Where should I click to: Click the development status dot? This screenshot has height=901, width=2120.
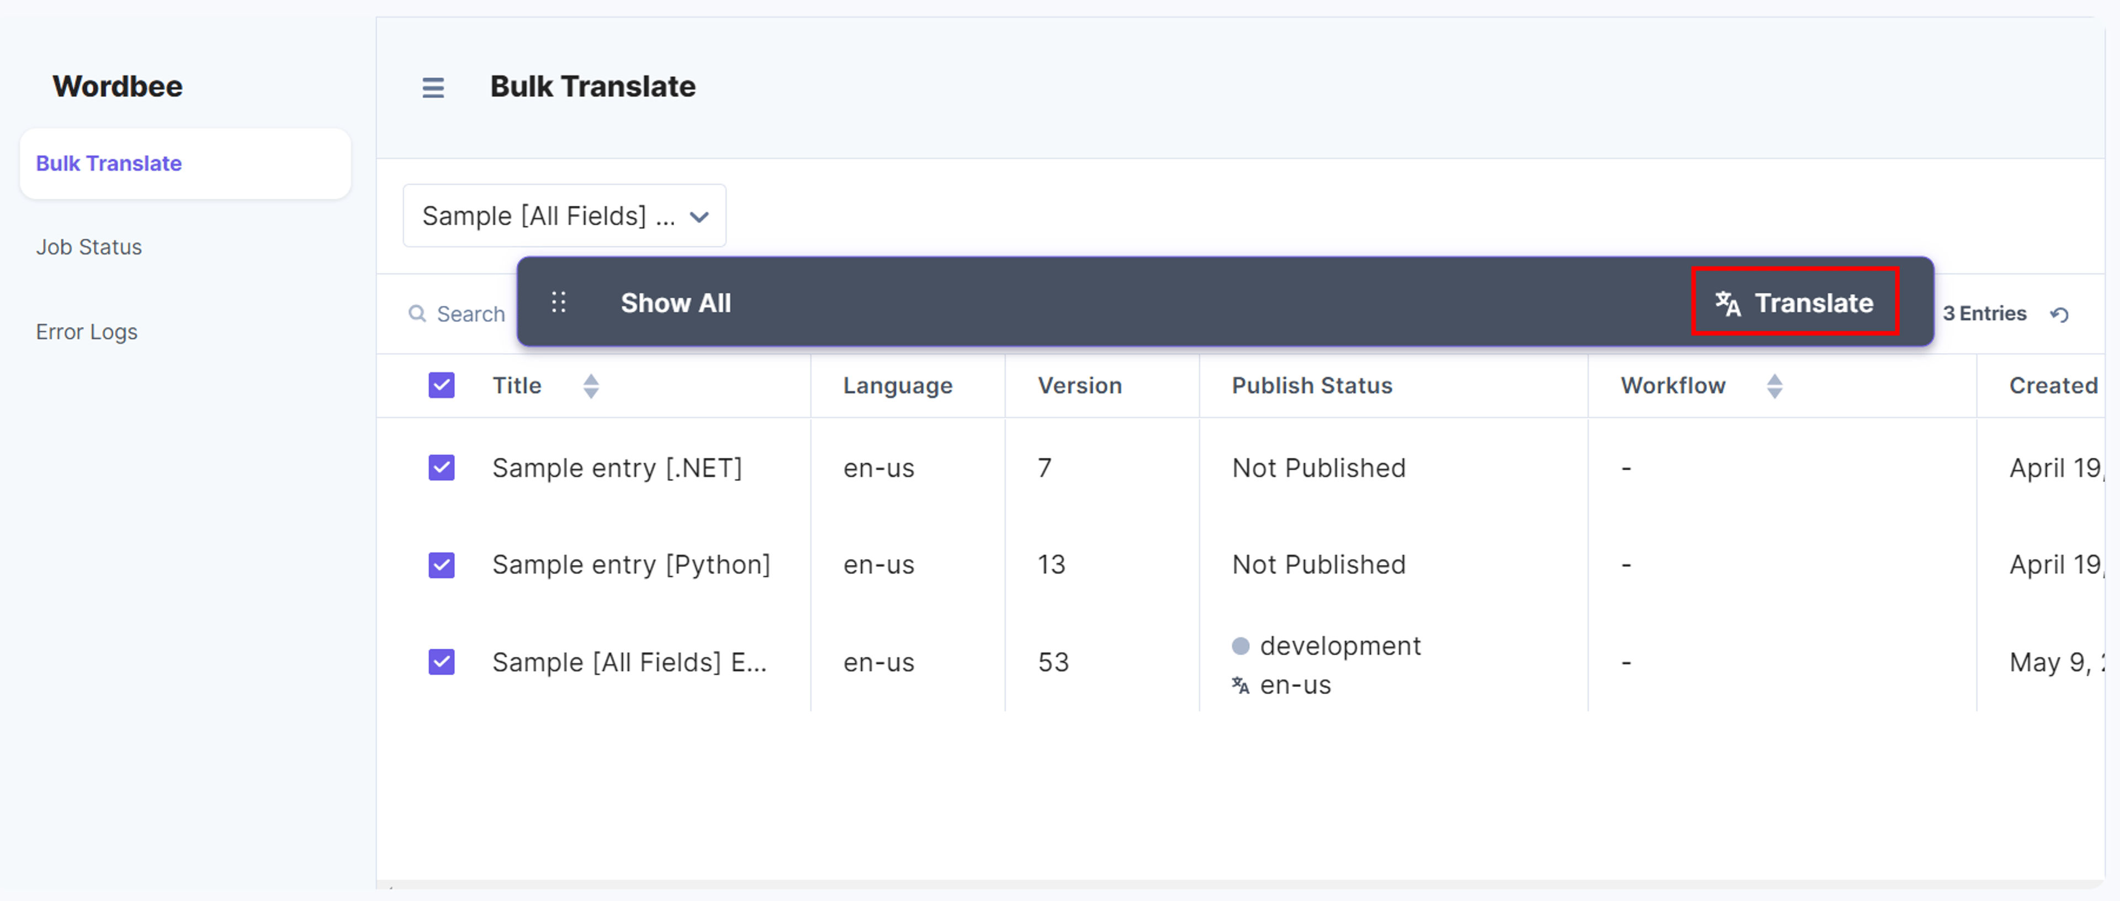(1240, 646)
